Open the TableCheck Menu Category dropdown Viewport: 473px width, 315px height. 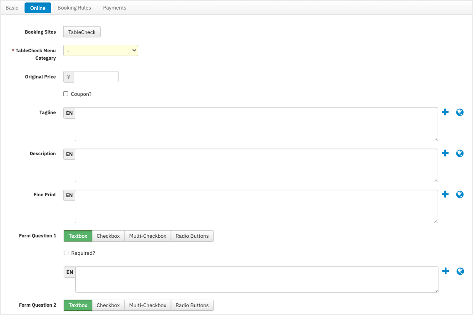point(100,51)
